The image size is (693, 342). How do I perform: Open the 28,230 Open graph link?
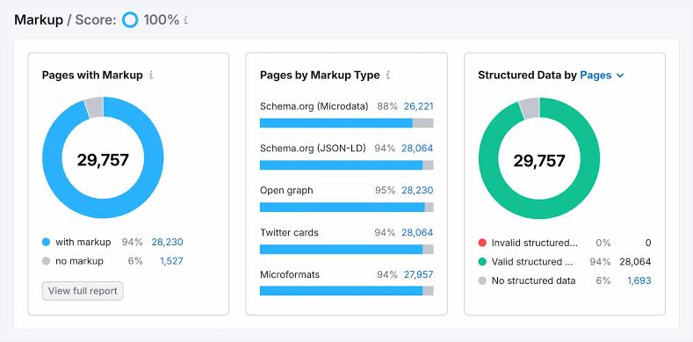coord(417,190)
